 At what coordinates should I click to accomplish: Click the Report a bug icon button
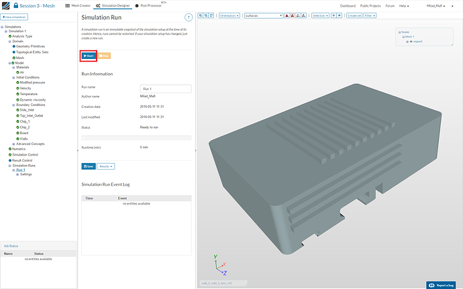[x=442, y=284]
